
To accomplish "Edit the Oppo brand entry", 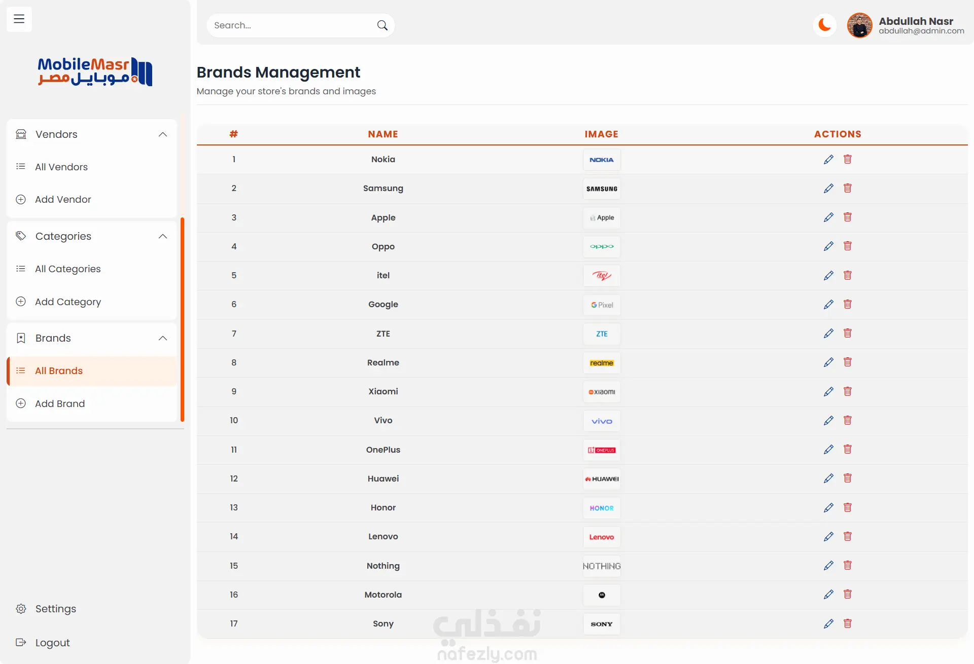I will 828,246.
